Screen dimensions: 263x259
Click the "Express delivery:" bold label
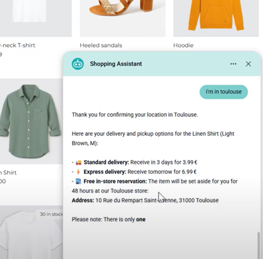click(x=105, y=172)
